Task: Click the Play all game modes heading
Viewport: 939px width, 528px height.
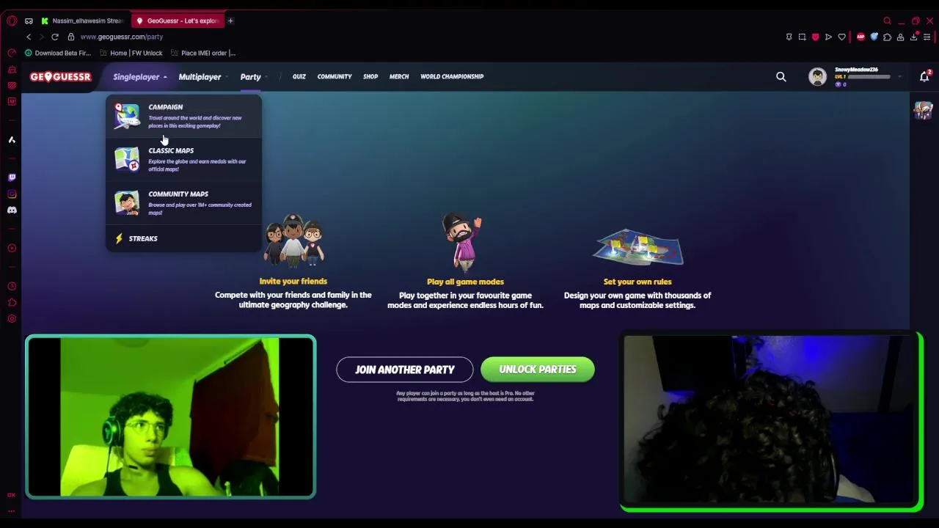Action: (465, 282)
